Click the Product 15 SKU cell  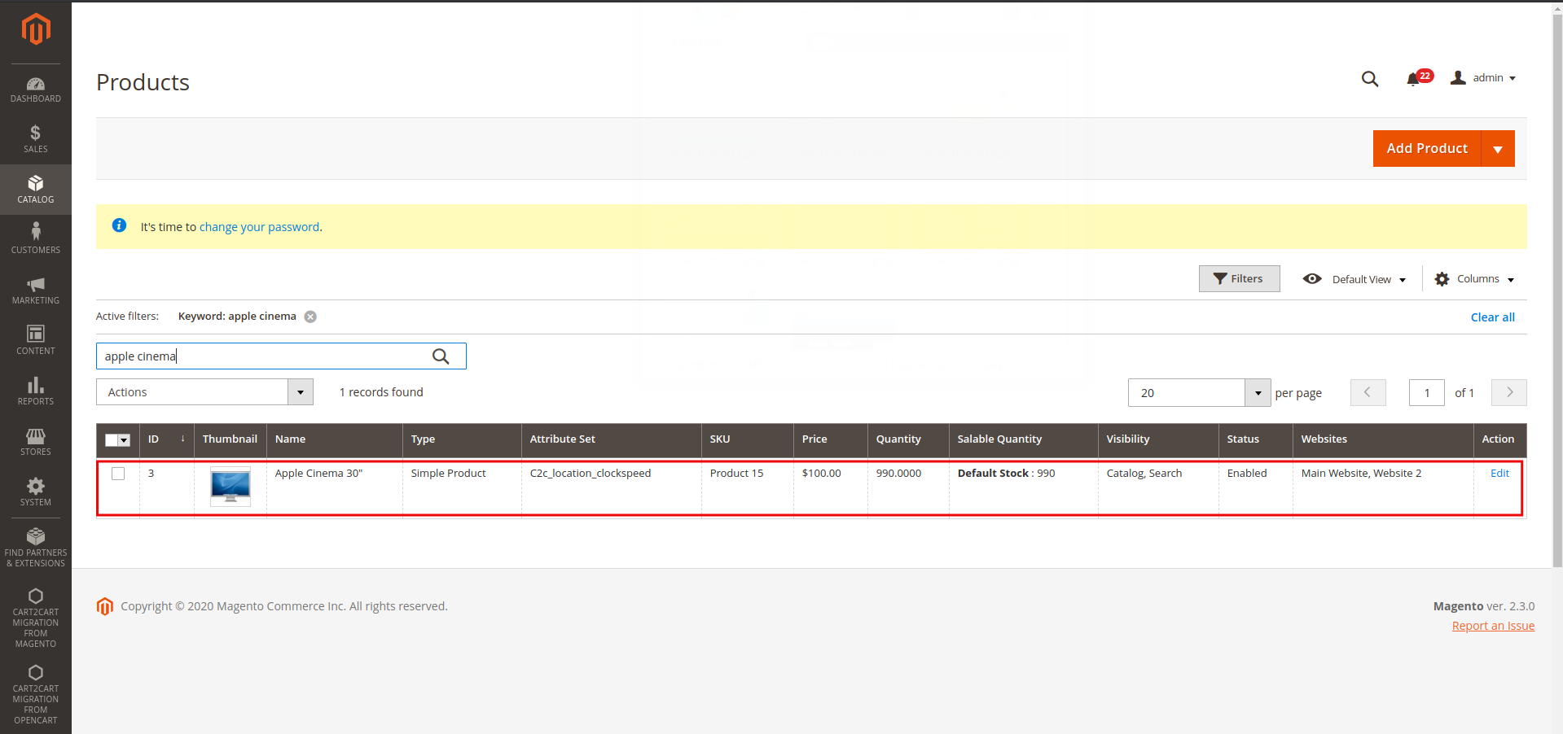pyautogui.click(x=748, y=487)
